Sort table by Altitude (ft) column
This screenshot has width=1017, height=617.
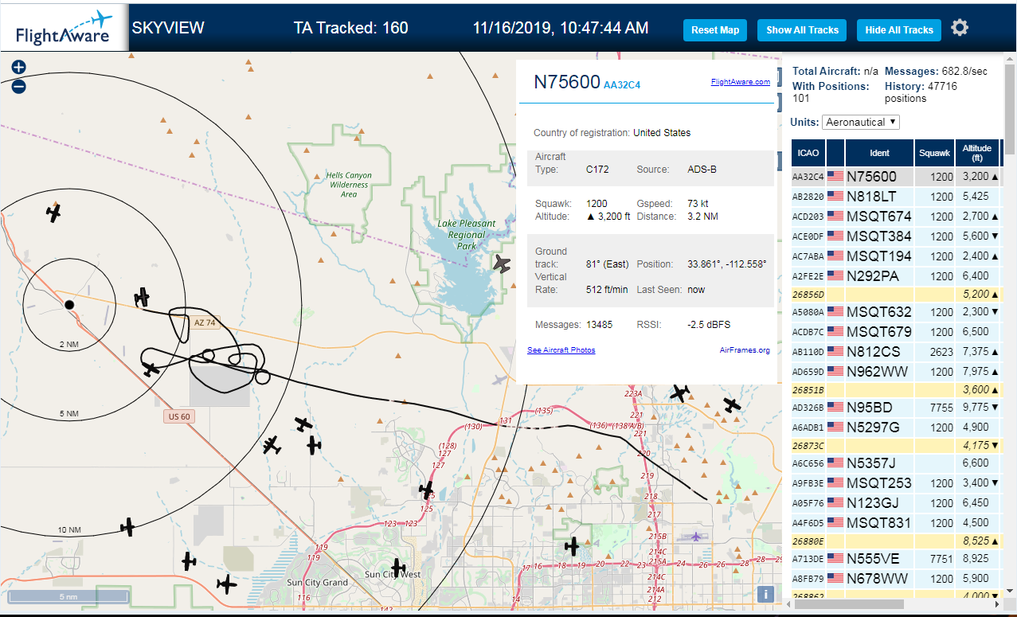pos(977,153)
